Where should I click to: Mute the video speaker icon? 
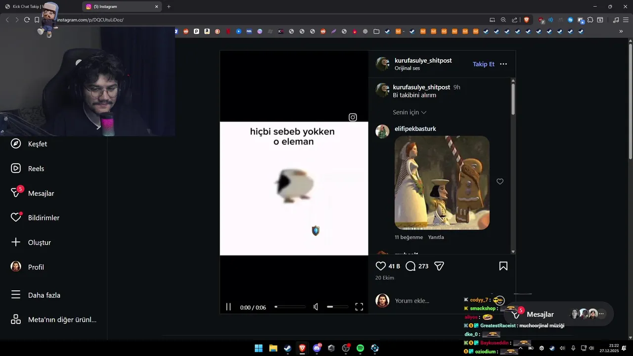(x=316, y=307)
